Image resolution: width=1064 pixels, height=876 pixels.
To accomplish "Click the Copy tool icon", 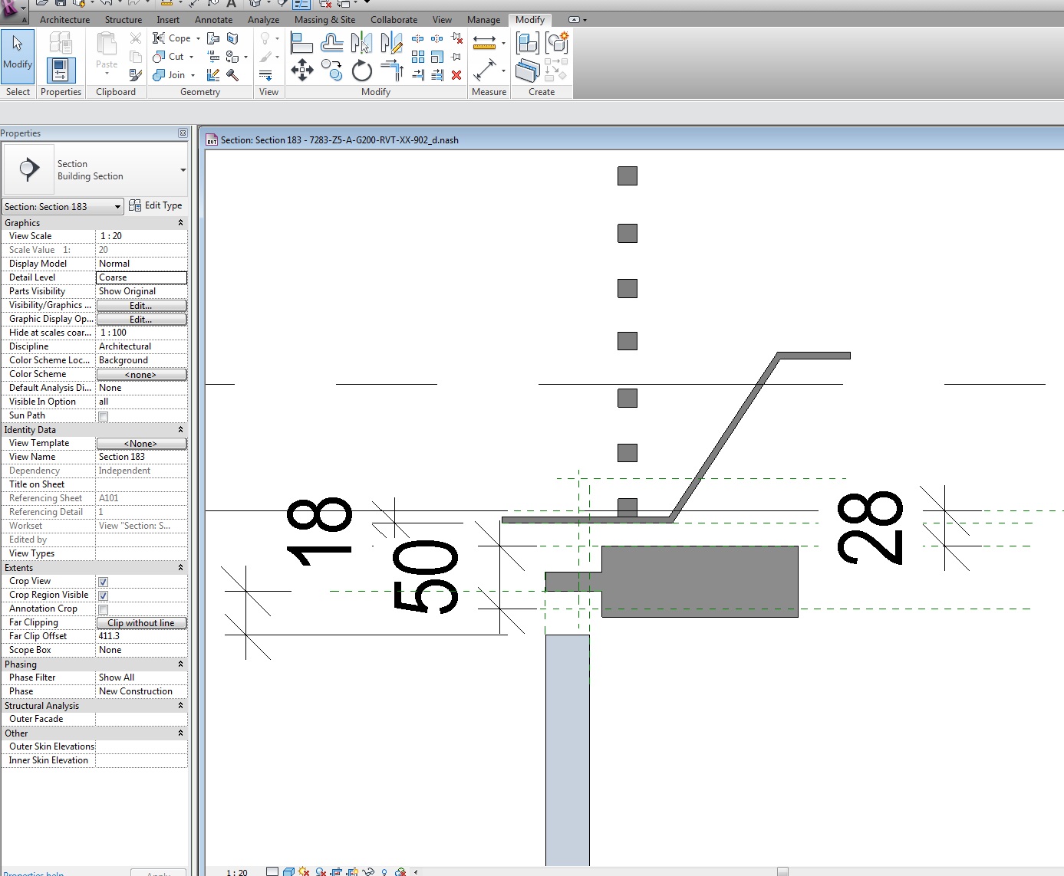I will 331,71.
